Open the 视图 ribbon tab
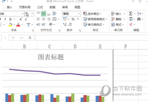 pyautogui.click(x=77, y=7)
